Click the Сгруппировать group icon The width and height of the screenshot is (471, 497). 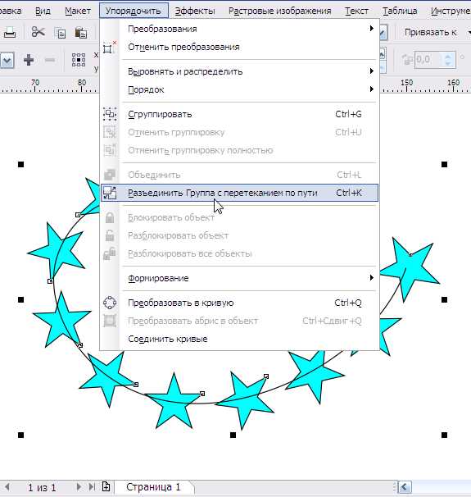tap(110, 114)
